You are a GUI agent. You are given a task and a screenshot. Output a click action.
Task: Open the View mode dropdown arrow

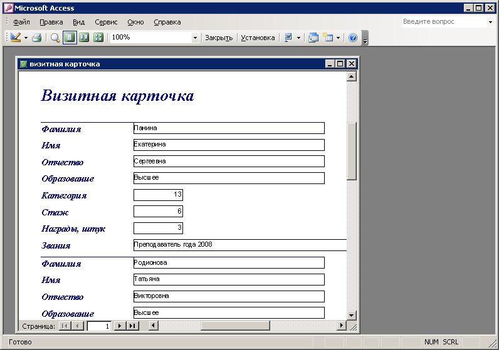[26, 38]
